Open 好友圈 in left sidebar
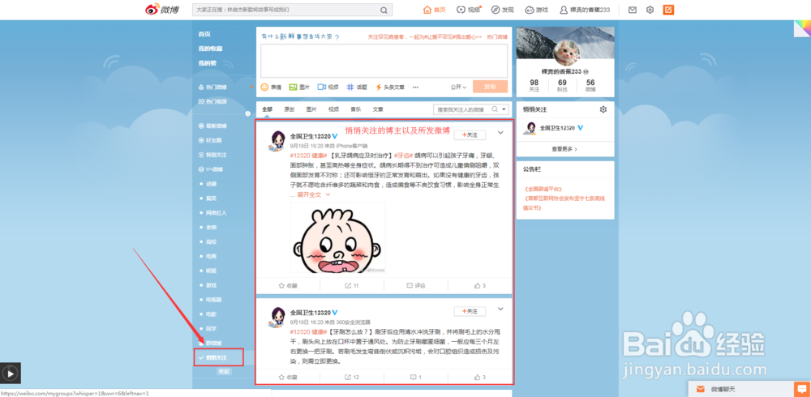Image resolution: width=811 pixels, height=397 pixels. click(x=210, y=140)
